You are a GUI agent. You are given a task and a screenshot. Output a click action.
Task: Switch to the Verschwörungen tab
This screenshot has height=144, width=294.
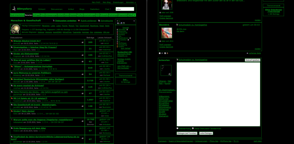89,15
